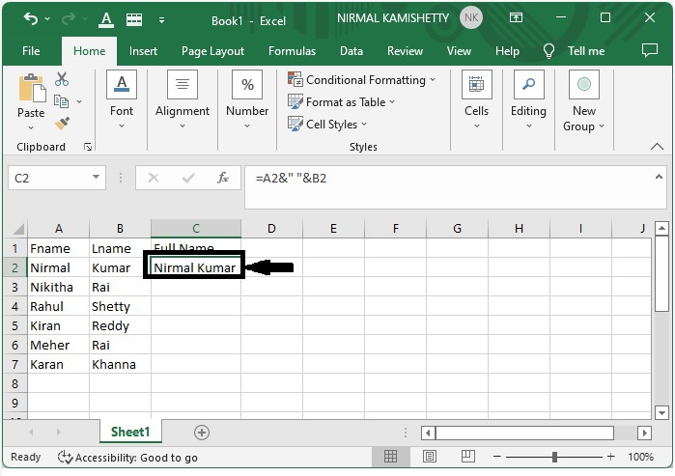Image resolution: width=675 pixels, height=476 pixels.
Task: Click the Cut scissors icon
Action: 62,79
